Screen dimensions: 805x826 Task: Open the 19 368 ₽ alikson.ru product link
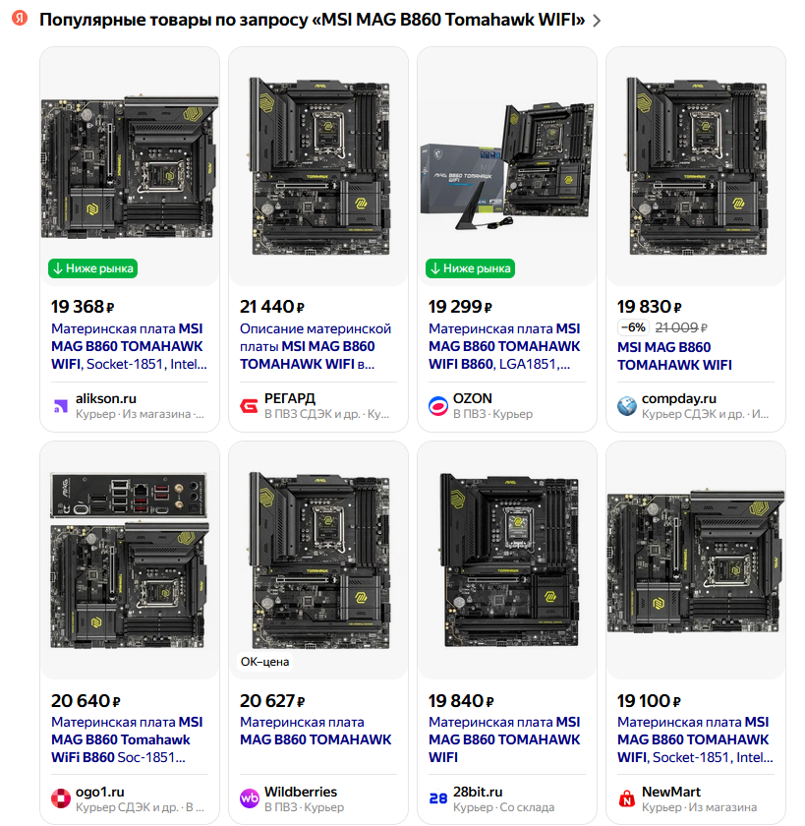tap(129, 346)
